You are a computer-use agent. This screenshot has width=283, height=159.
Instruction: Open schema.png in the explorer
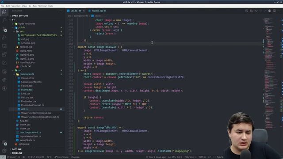point(36,43)
